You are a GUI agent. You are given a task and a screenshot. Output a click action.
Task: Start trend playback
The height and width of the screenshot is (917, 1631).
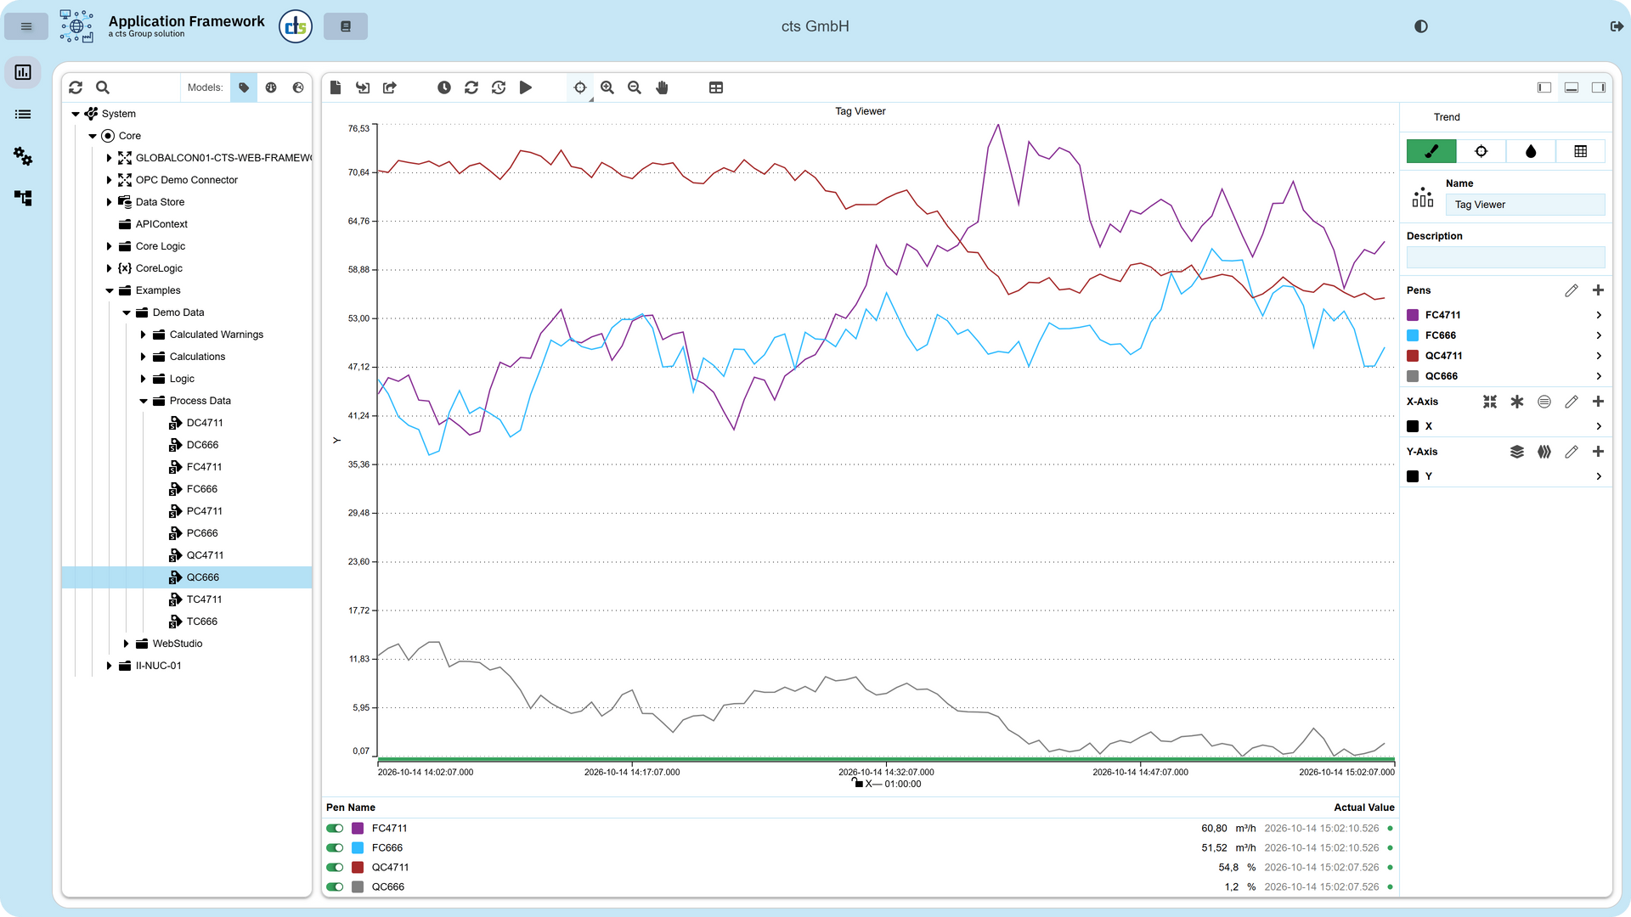[526, 87]
